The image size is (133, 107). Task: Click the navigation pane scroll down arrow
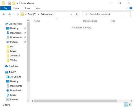(x=28, y=101)
